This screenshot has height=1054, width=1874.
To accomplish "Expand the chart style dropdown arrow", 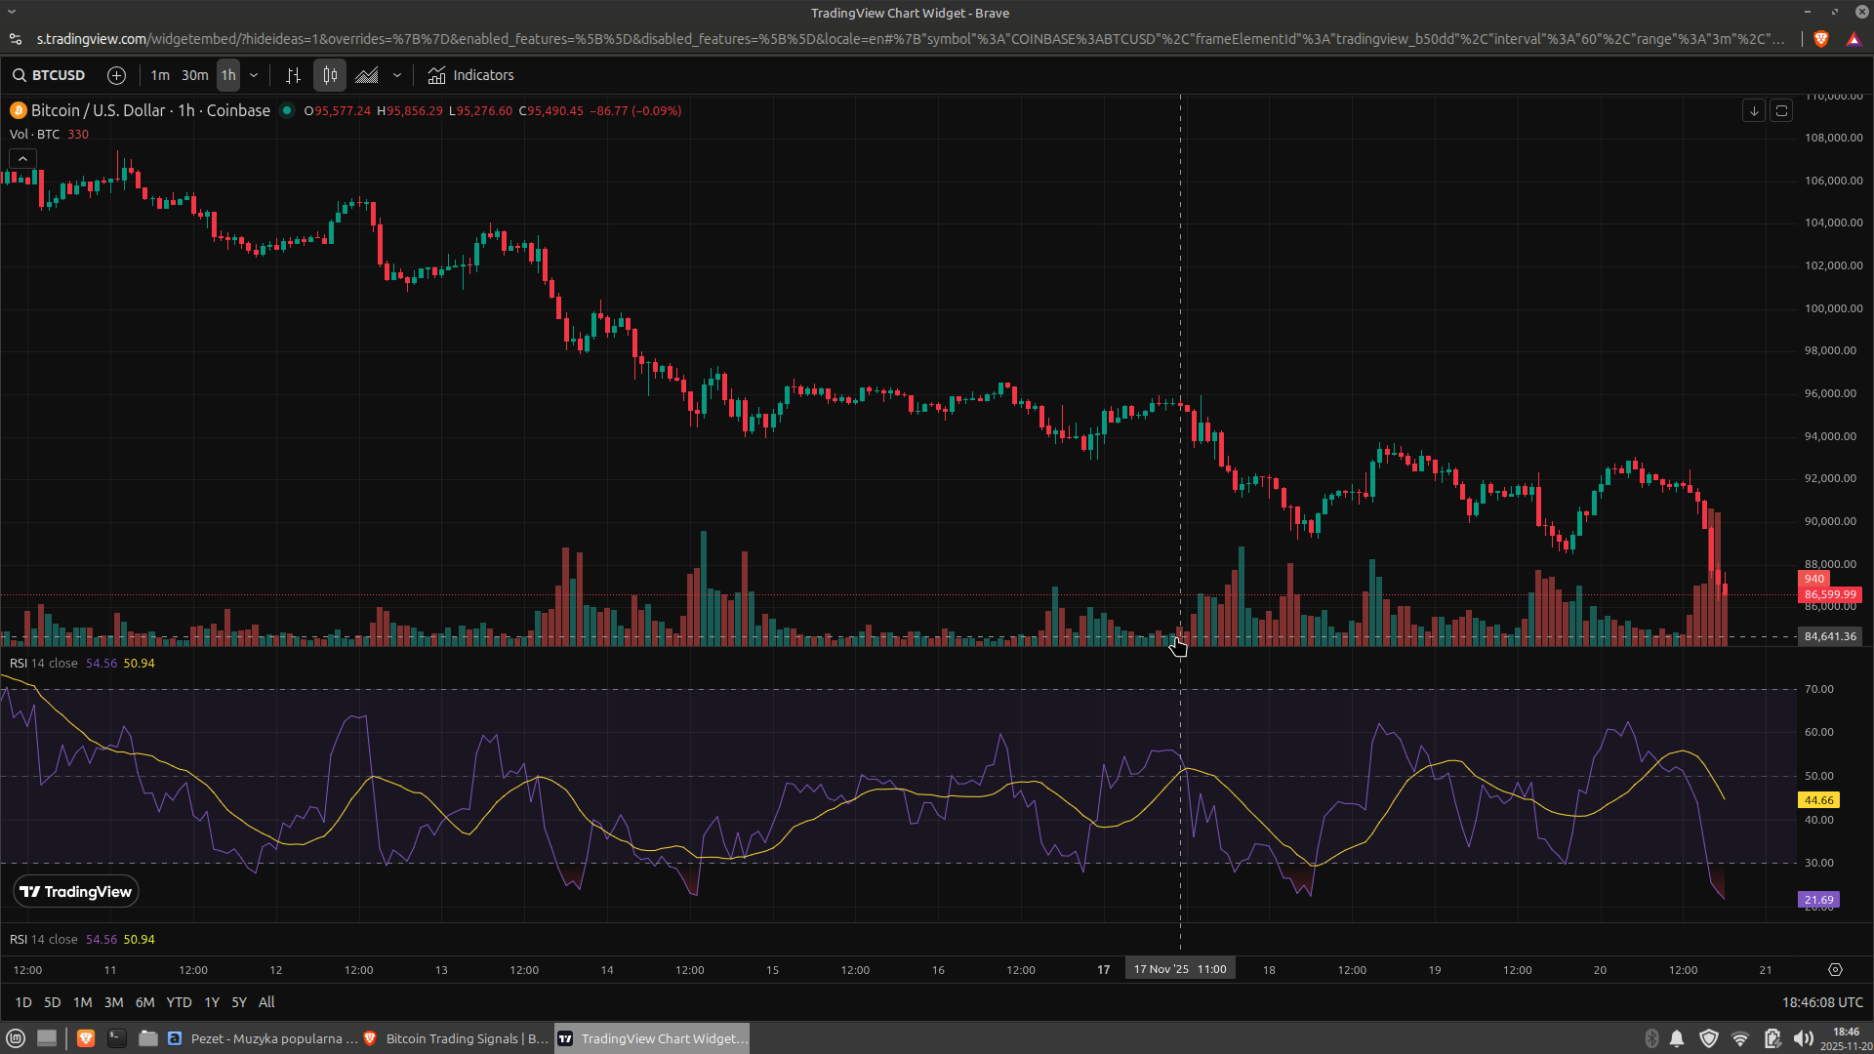I will (397, 75).
